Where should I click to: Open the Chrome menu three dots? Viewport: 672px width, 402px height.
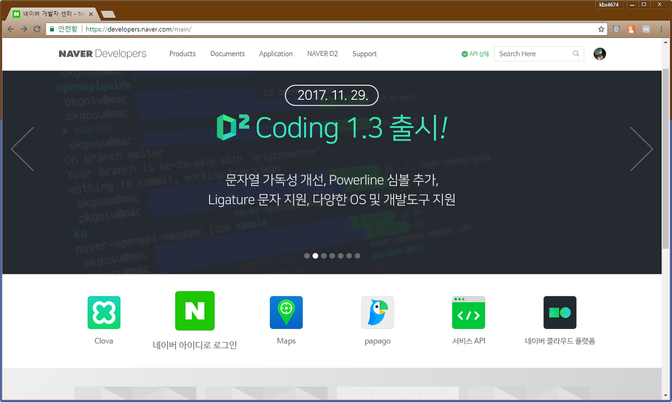coord(663,29)
